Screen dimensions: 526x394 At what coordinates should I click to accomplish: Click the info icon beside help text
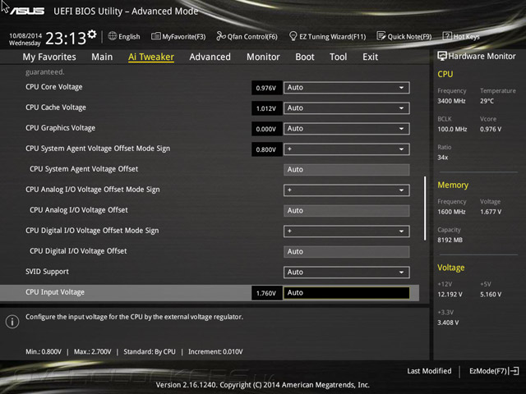click(x=12, y=322)
